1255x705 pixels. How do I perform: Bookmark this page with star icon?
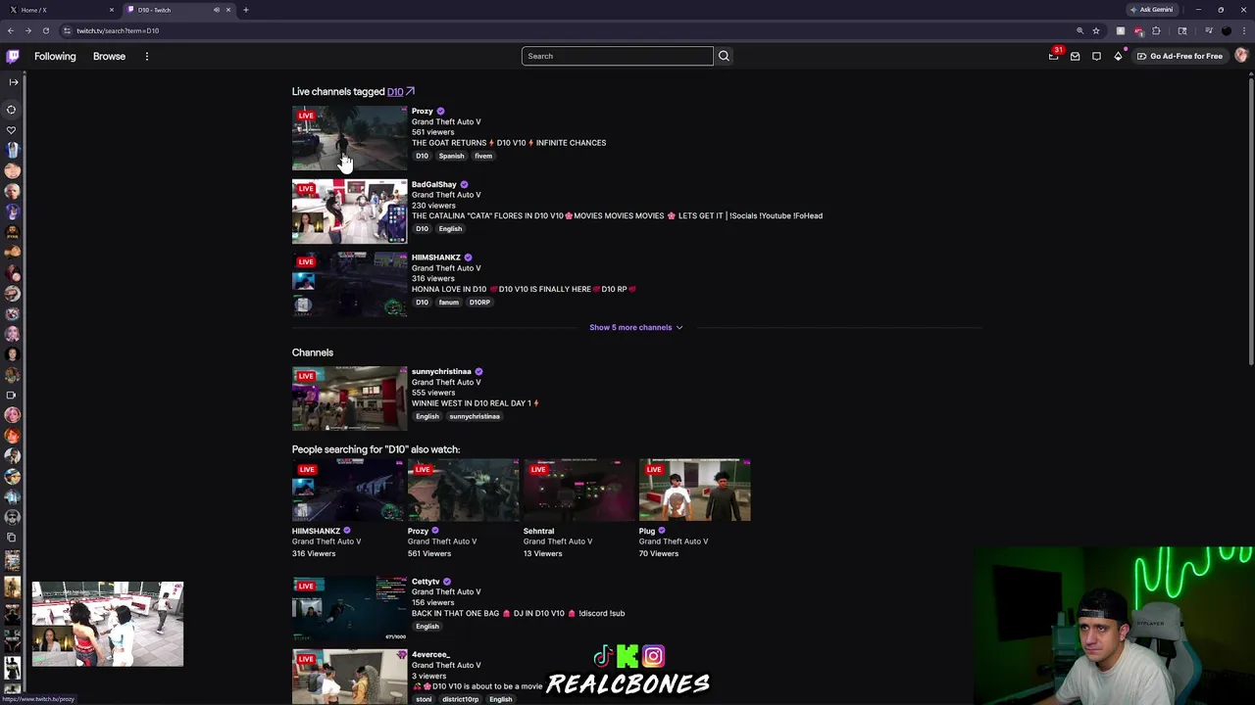point(1096,30)
